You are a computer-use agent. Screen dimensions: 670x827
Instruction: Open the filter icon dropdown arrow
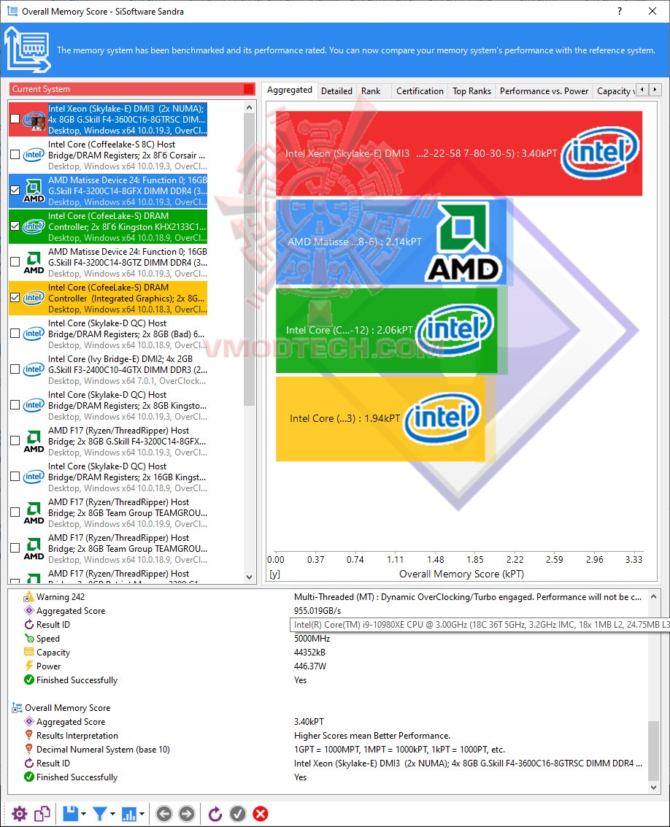click(112, 815)
